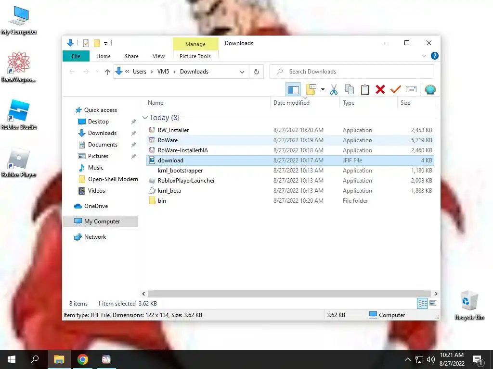Click the Rename toolbar icon
Screen dimensions: 493x369
[x=411, y=90]
